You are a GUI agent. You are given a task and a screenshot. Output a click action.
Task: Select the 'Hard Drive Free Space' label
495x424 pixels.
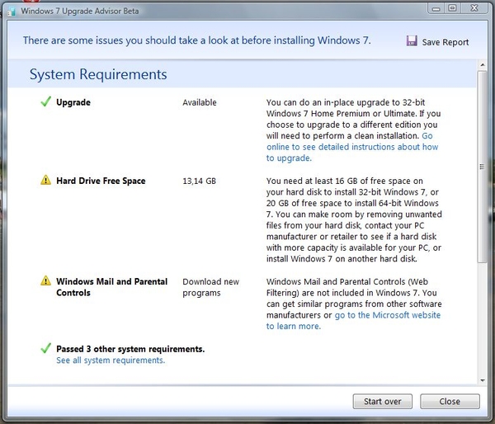click(101, 181)
